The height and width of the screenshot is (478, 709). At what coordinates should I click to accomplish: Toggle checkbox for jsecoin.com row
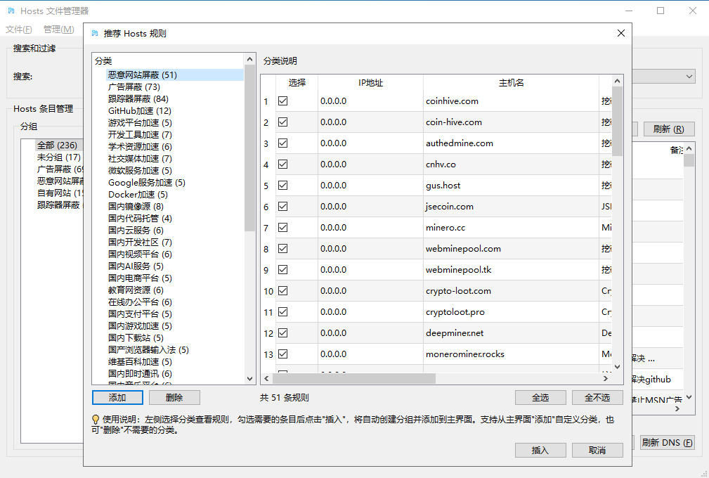(282, 207)
